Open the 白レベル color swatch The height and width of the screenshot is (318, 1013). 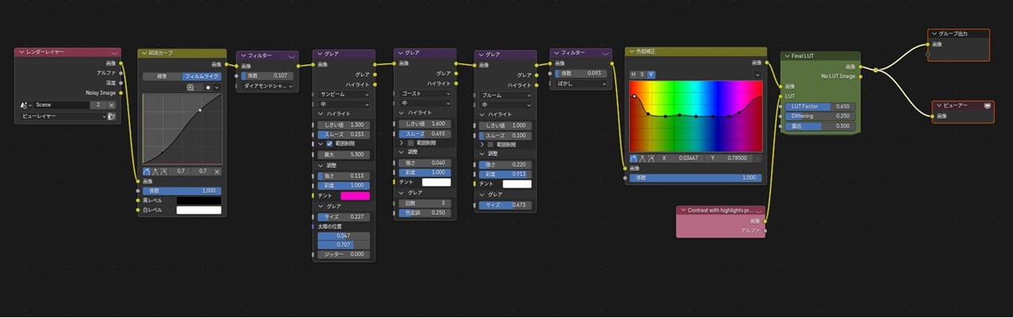click(x=199, y=210)
